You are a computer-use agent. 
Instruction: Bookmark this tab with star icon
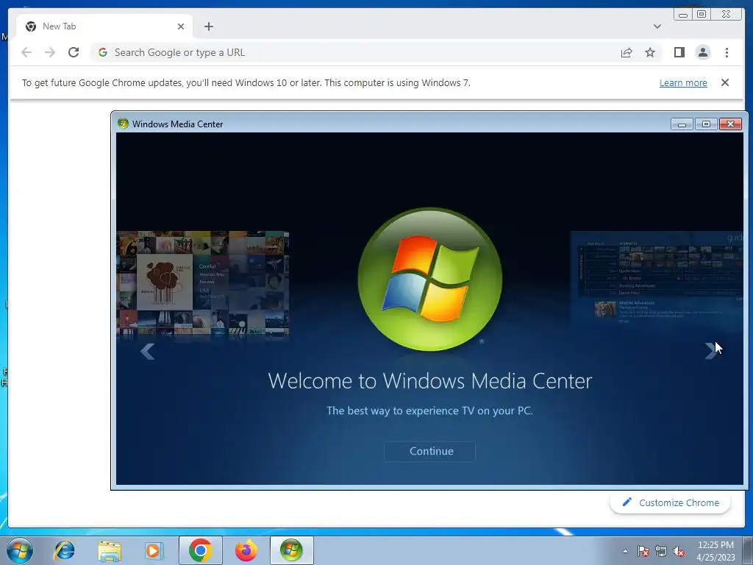[650, 52]
